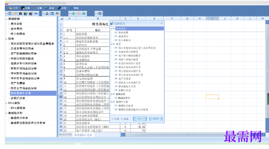Click the 导出 (Export) button
269x149 pixels.
tap(140, 119)
